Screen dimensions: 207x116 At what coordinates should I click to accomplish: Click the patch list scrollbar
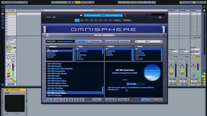(x=103, y=90)
